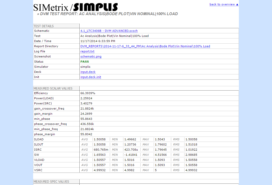Click the PASS status text
The height and width of the screenshot is (185, 272).
coord(85,62)
